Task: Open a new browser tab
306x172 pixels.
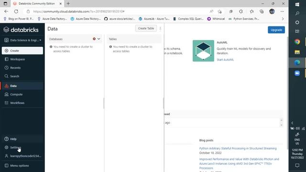Action: click(68, 3)
